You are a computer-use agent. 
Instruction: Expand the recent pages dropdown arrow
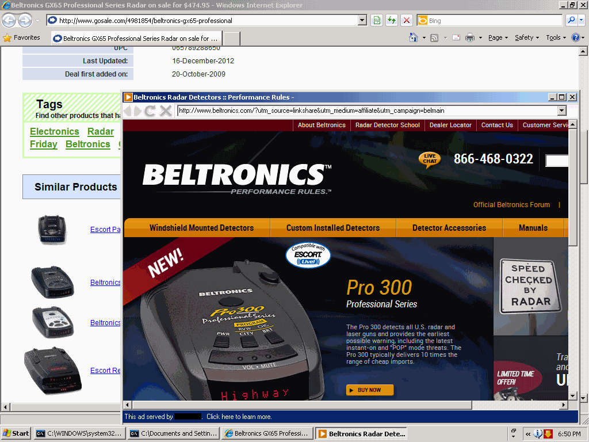pos(37,20)
